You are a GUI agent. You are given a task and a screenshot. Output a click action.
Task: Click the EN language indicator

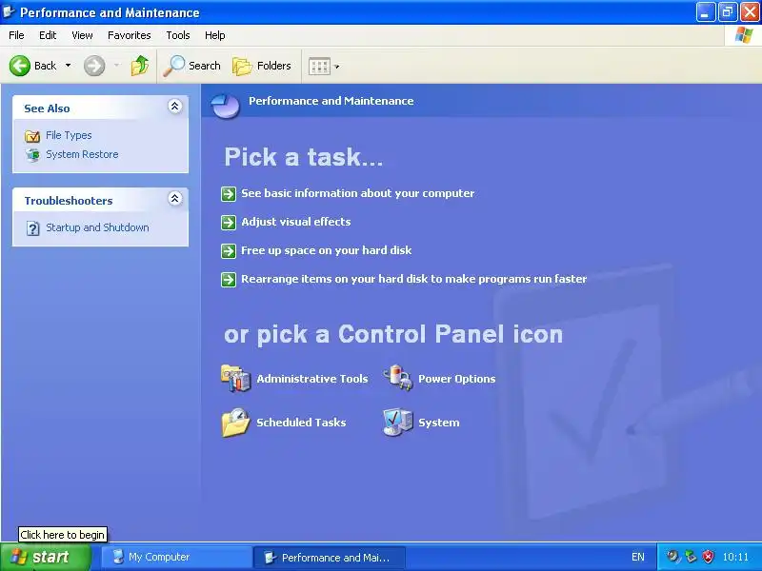637,557
